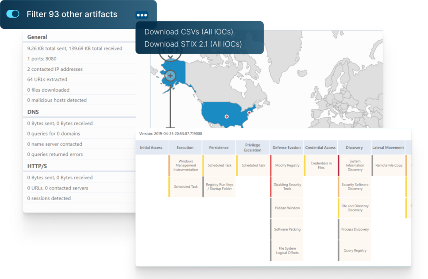Select Credentials in Files under Credential Access
Viewport: 428px width, 279px height.
pos(320,166)
